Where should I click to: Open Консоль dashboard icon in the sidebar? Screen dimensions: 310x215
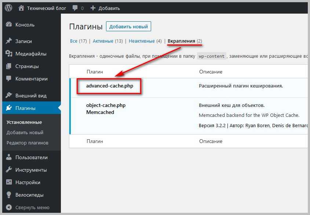[9, 25]
